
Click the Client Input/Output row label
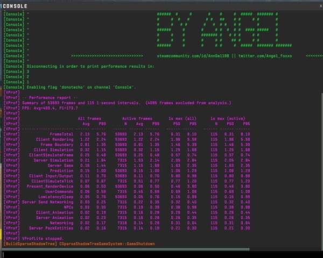coord(51,176)
